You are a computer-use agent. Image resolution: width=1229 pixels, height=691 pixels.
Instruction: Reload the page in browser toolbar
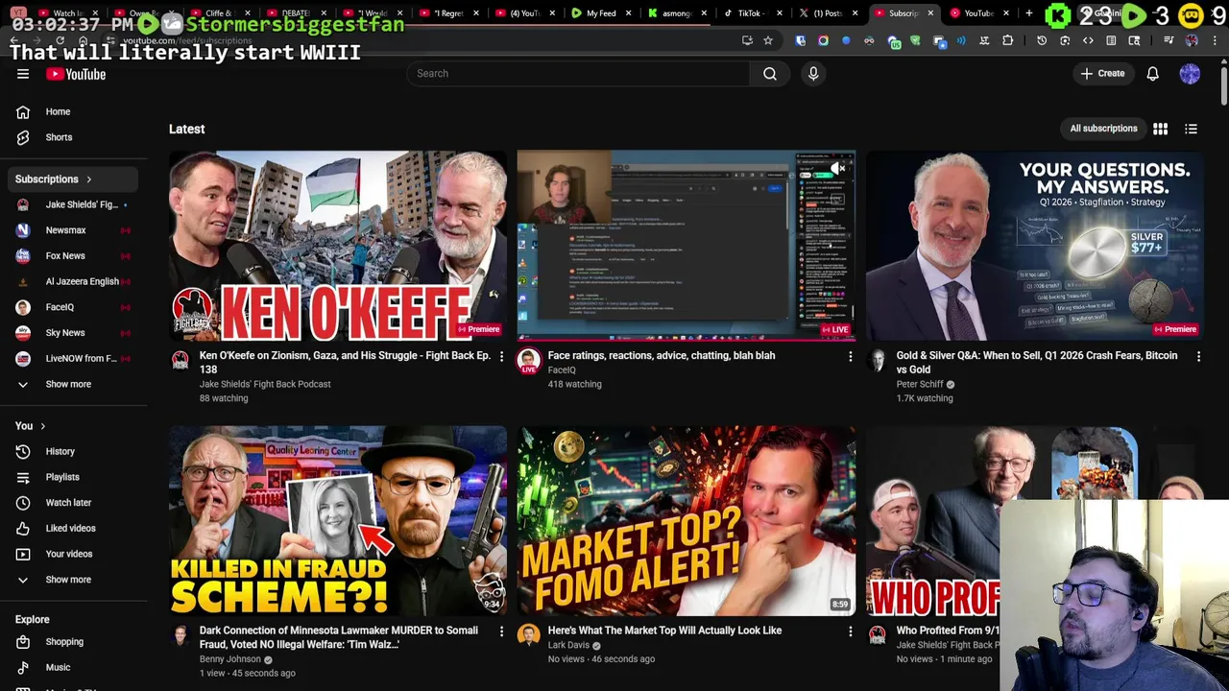[60, 40]
